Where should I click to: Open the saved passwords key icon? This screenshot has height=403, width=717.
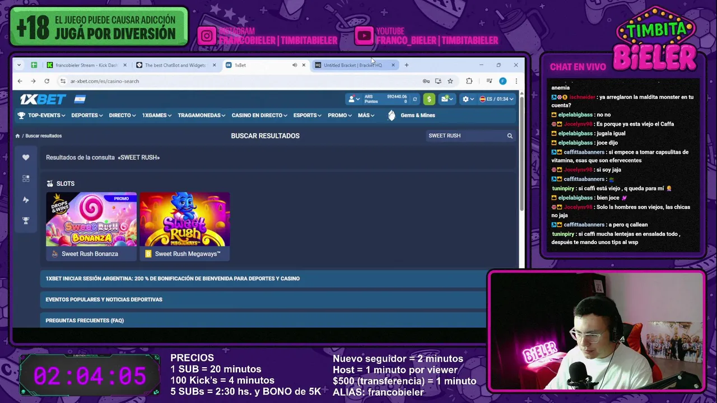point(426,81)
